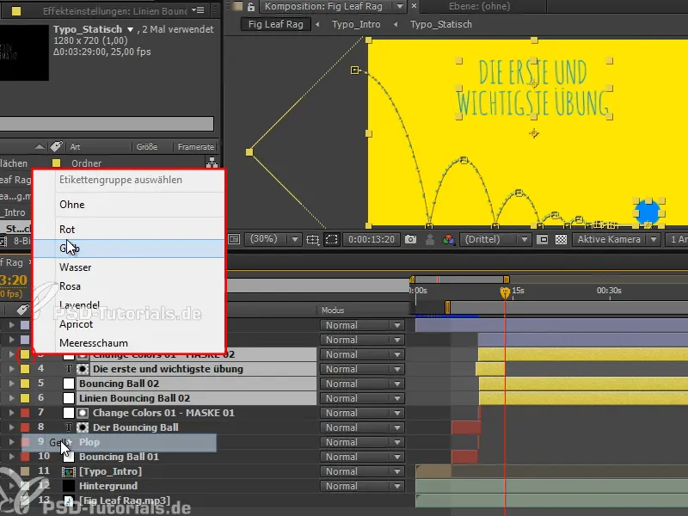Select Rot from the label menu
The height and width of the screenshot is (516, 688).
click(129, 230)
